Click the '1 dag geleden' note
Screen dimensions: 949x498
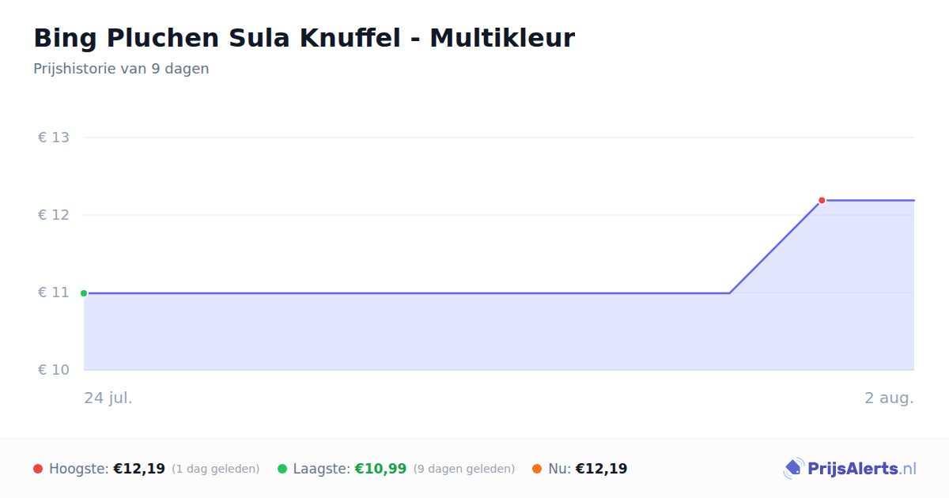[216, 469]
